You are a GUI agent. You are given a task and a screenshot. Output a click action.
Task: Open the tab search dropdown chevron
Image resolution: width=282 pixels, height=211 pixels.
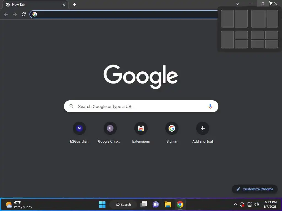click(238, 4)
